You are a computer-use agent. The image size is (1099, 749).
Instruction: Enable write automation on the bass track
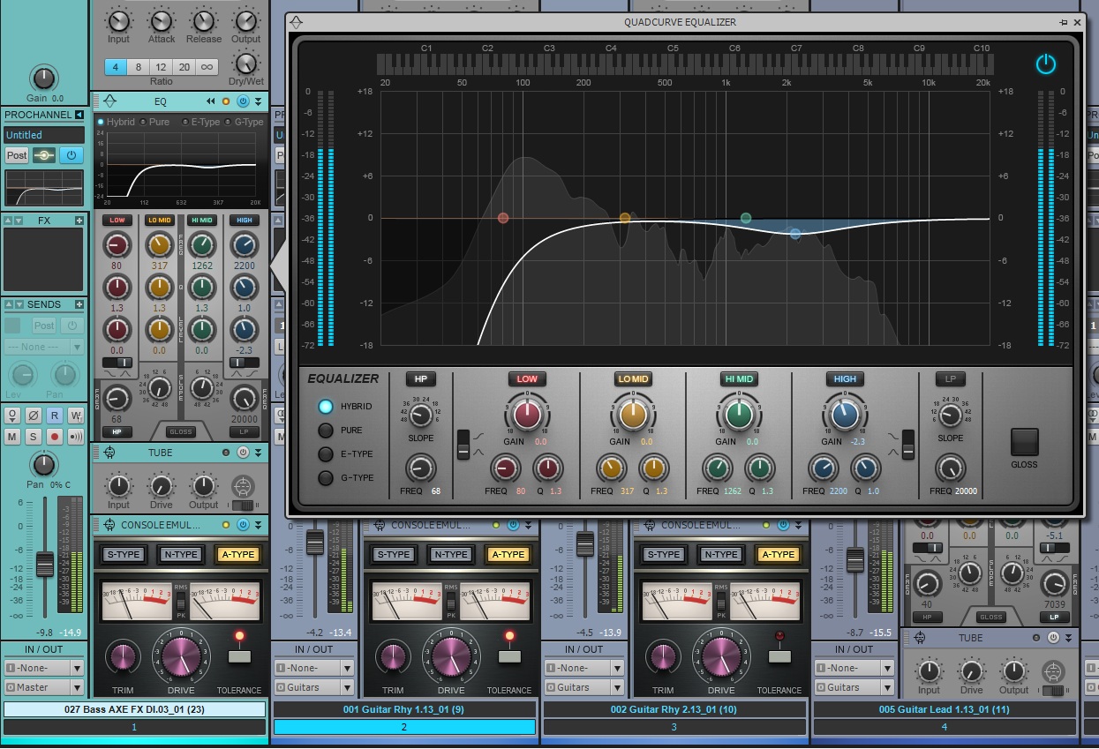click(x=76, y=416)
